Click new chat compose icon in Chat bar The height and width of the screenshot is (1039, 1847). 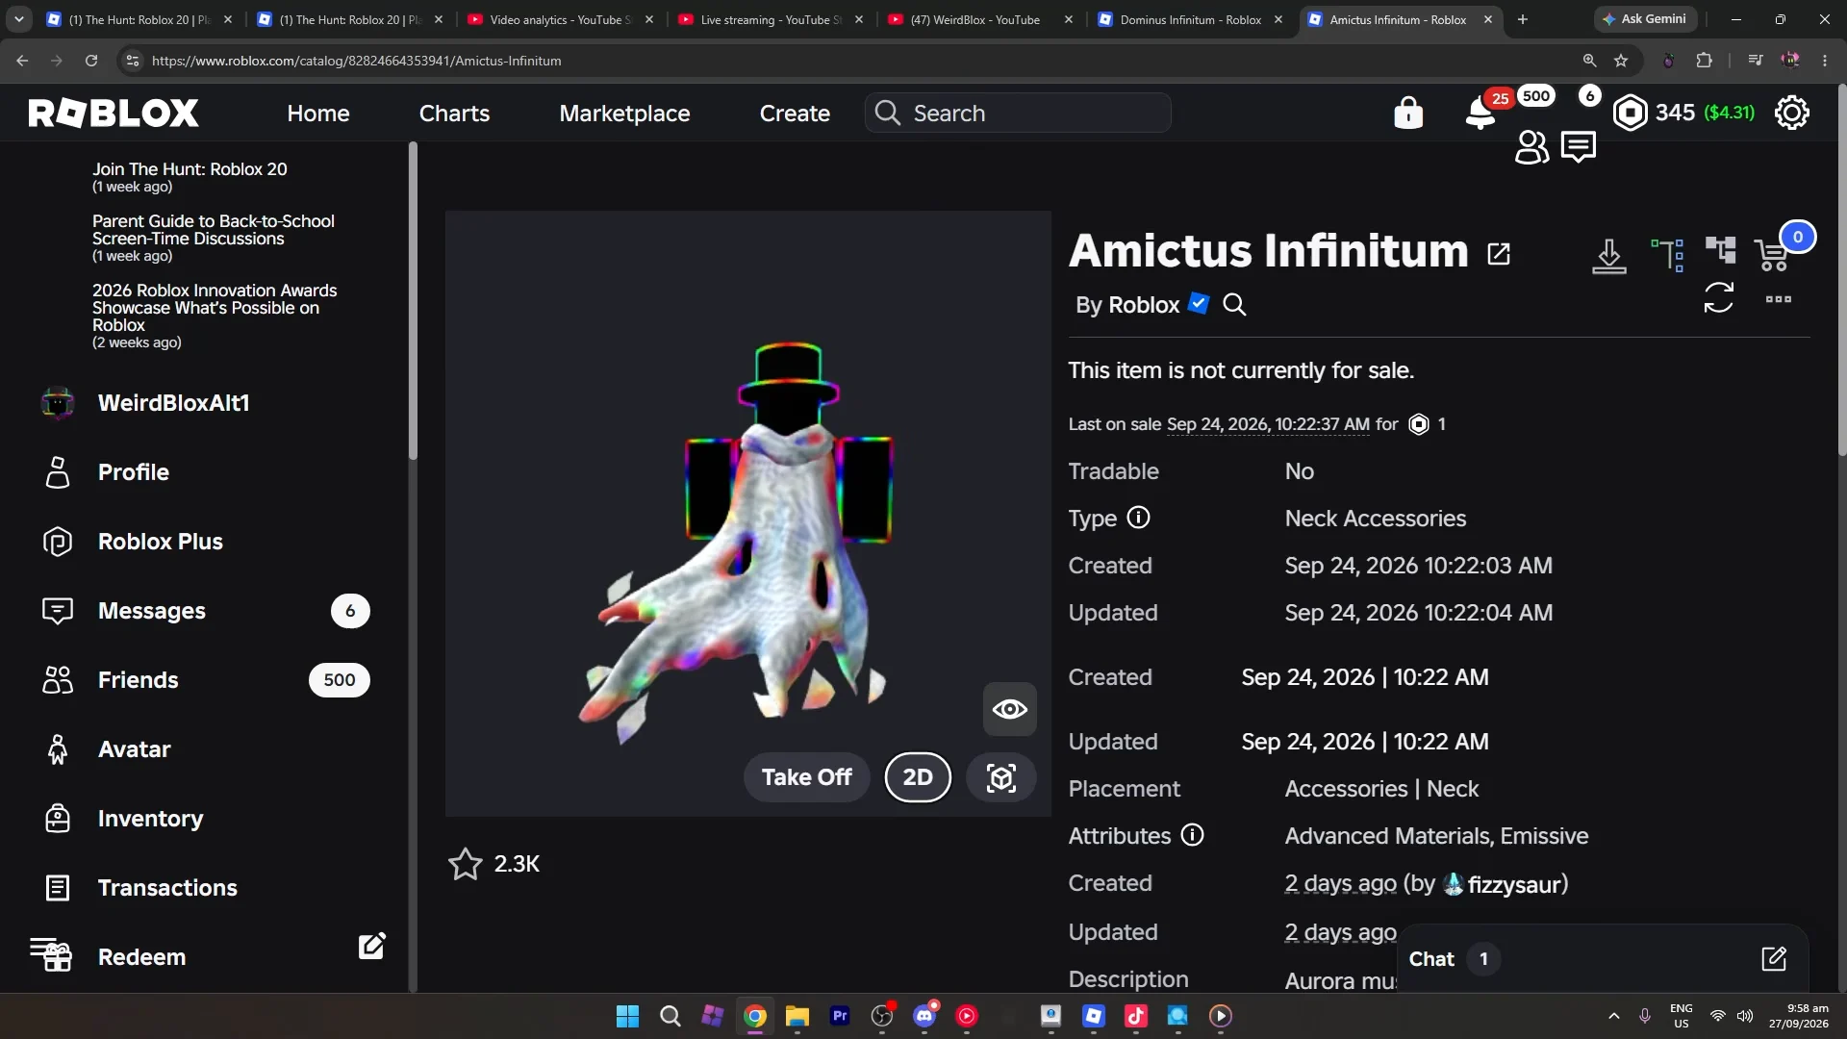(x=1773, y=959)
